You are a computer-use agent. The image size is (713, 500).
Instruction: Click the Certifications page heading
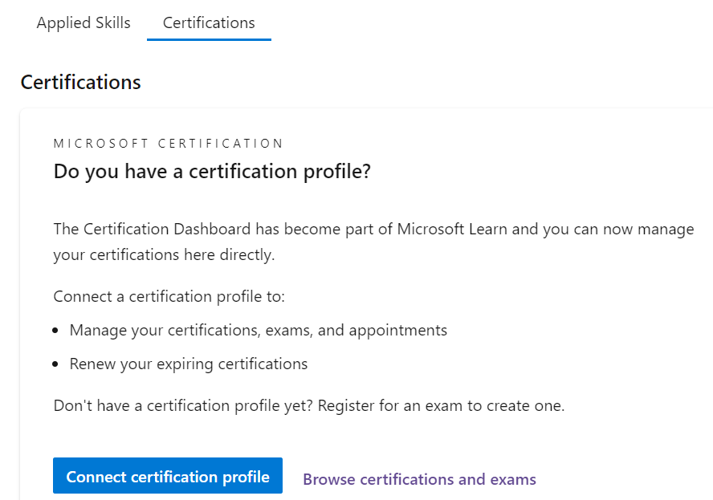click(x=80, y=82)
